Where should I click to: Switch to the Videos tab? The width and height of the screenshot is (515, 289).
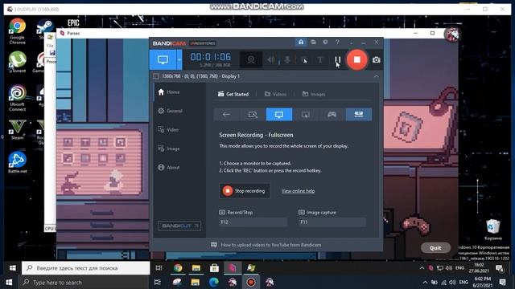(x=275, y=94)
